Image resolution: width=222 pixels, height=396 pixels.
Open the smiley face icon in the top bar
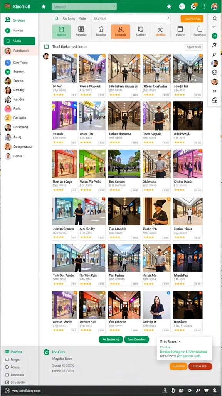point(182,7)
